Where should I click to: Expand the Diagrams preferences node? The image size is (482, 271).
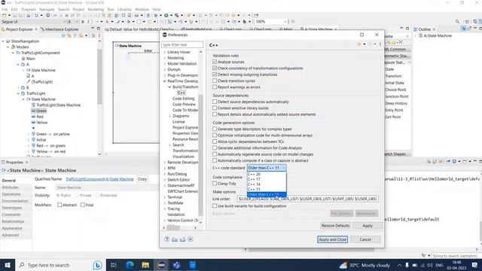point(169,116)
